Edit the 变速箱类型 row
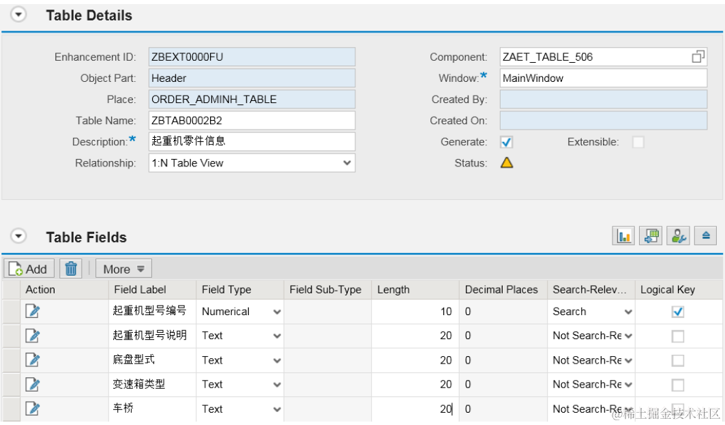Image resolution: width=725 pixels, height=425 pixels. click(32, 384)
